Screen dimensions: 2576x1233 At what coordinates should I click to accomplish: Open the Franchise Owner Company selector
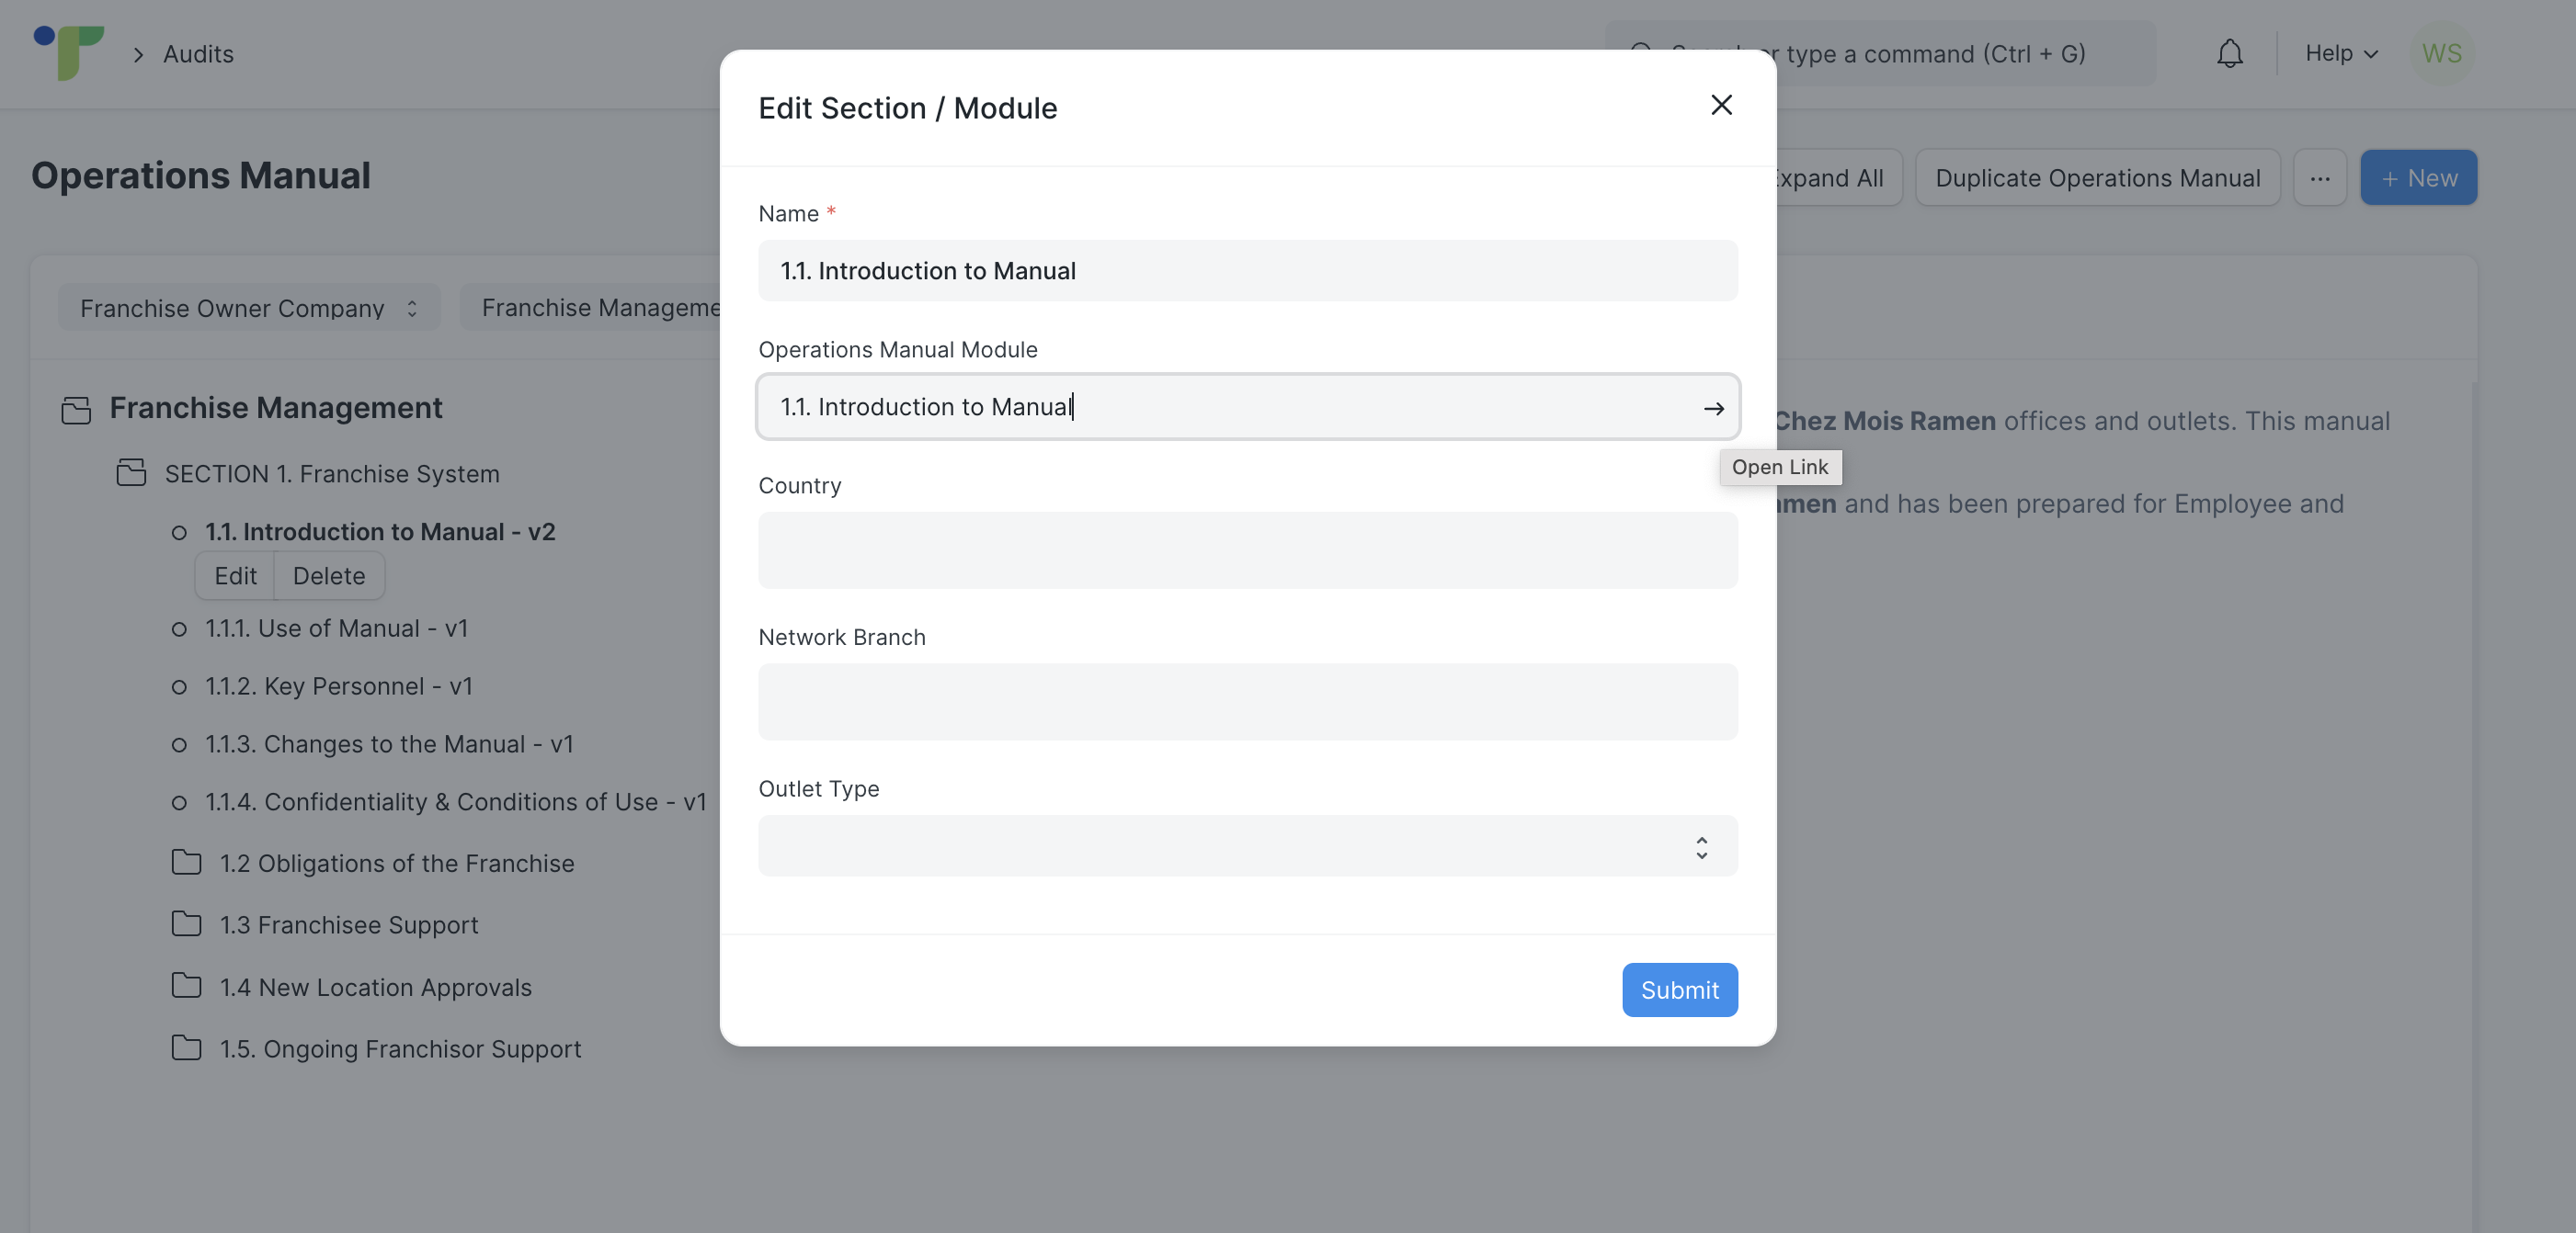[248, 308]
